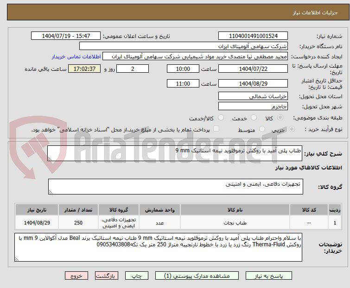Click the buyer organization name field

tap(184, 46)
